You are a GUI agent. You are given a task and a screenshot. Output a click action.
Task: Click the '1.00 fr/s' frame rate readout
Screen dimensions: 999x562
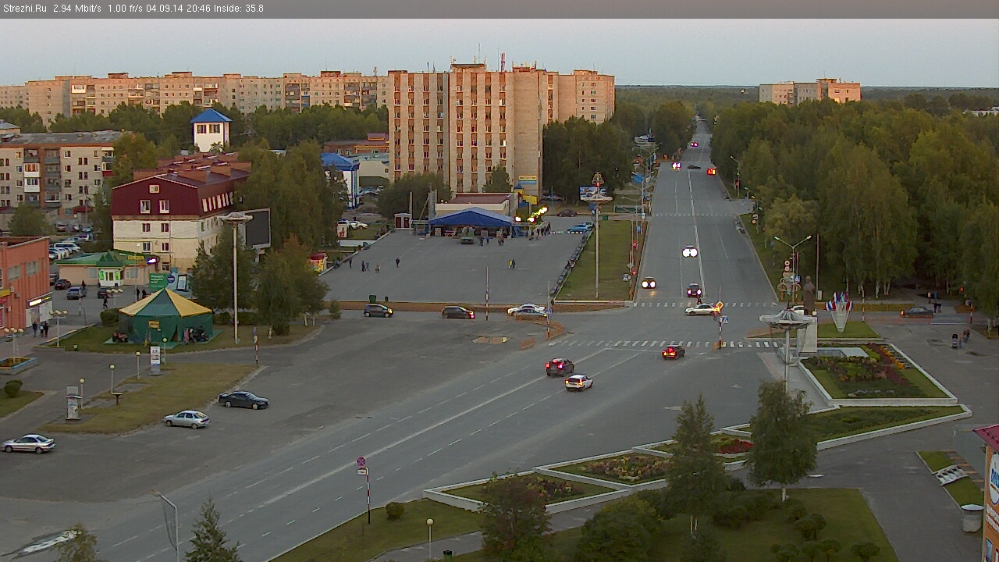click(126, 9)
